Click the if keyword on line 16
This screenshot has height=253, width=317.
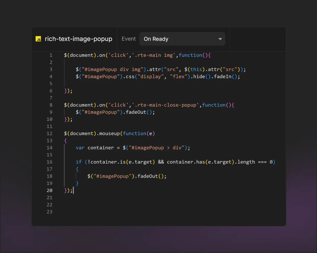(x=79, y=162)
